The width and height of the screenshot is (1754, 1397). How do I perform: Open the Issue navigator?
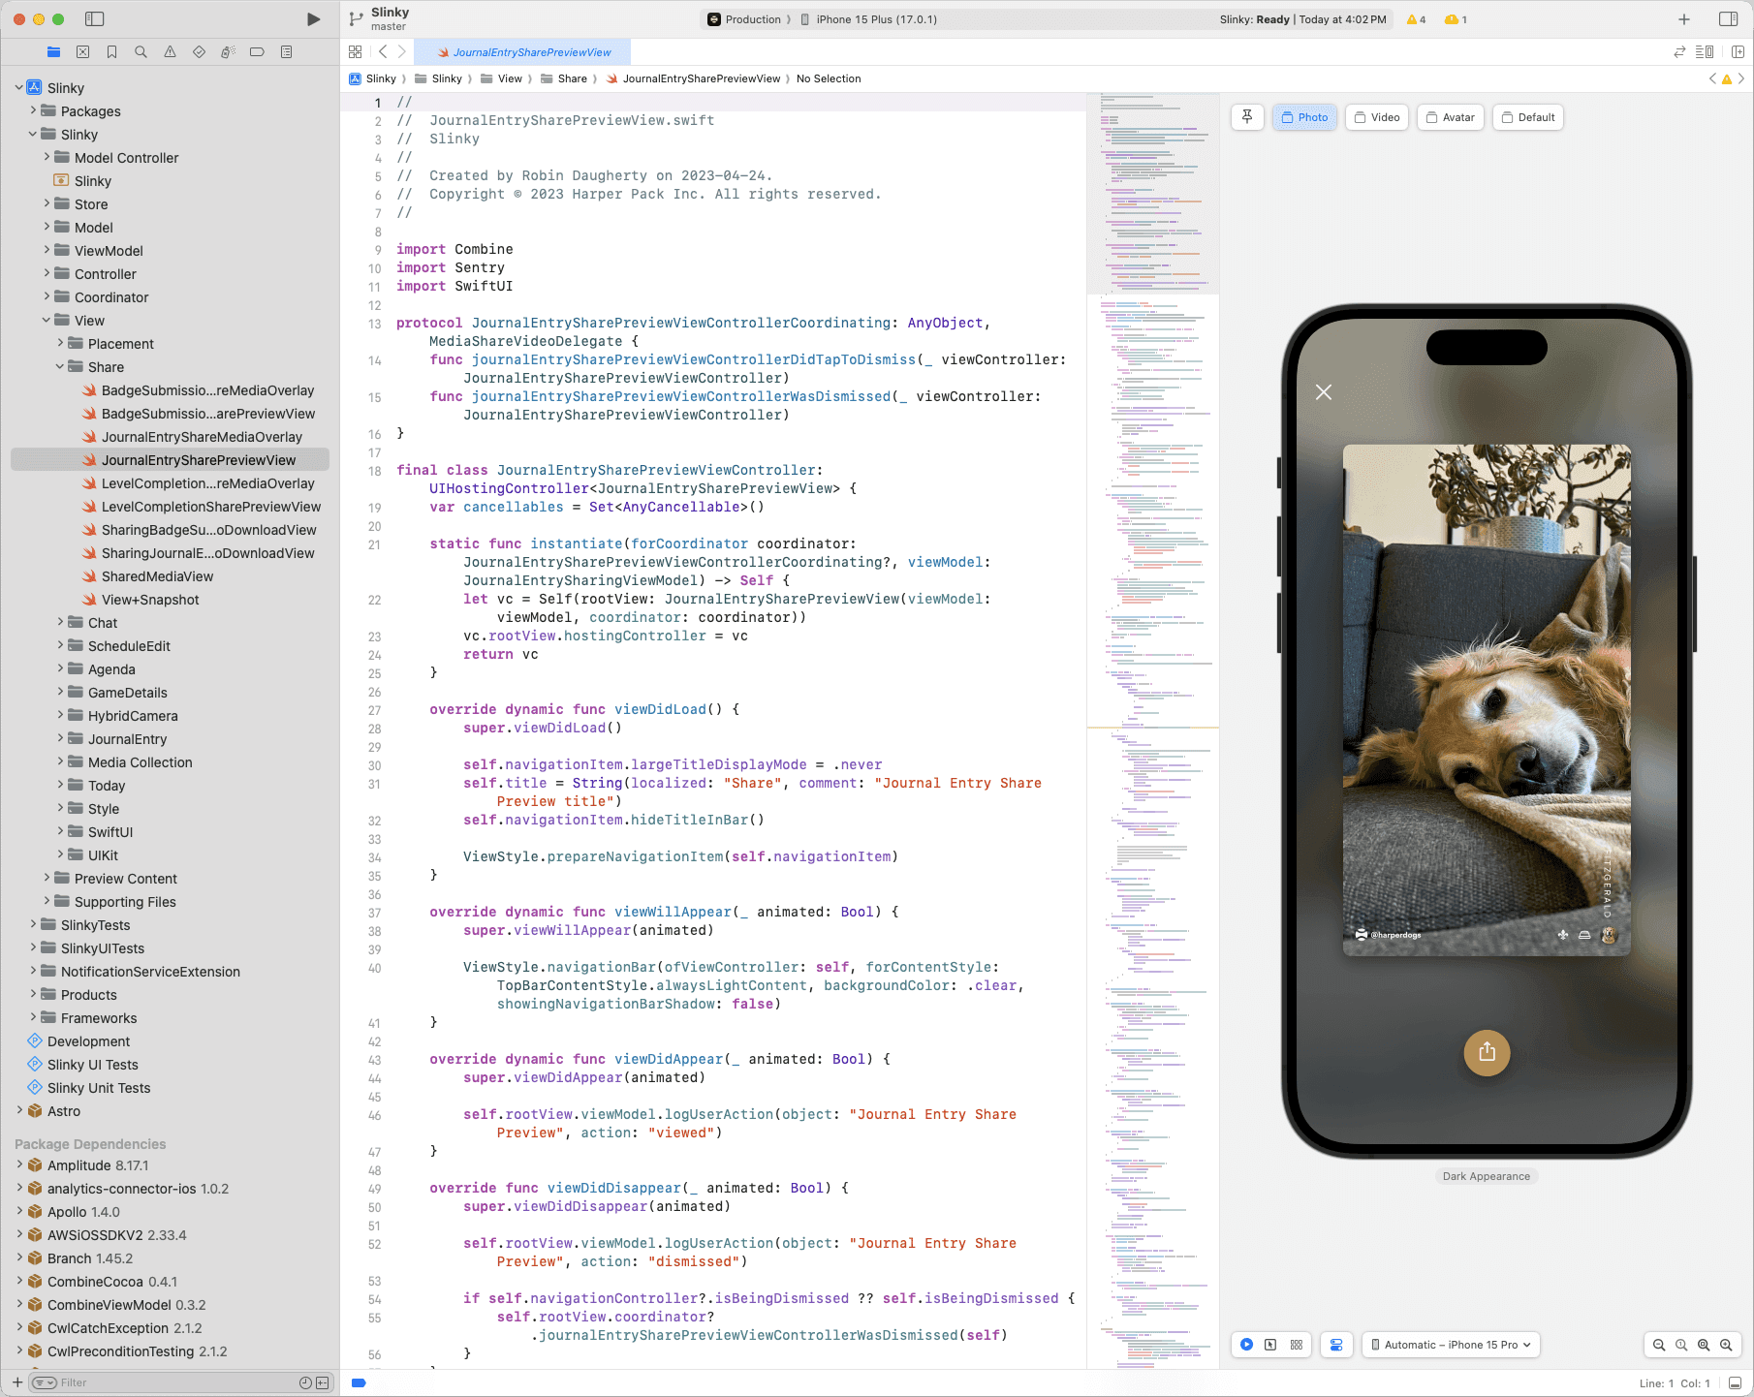(x=170, y=51)
